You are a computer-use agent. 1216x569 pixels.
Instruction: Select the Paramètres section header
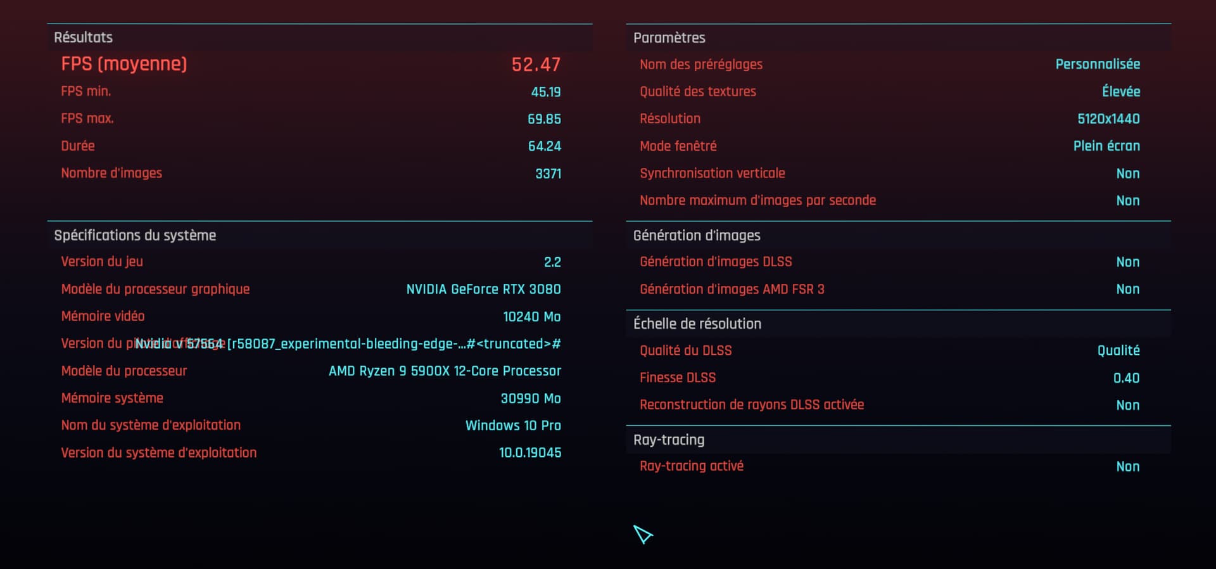(669, 37)
